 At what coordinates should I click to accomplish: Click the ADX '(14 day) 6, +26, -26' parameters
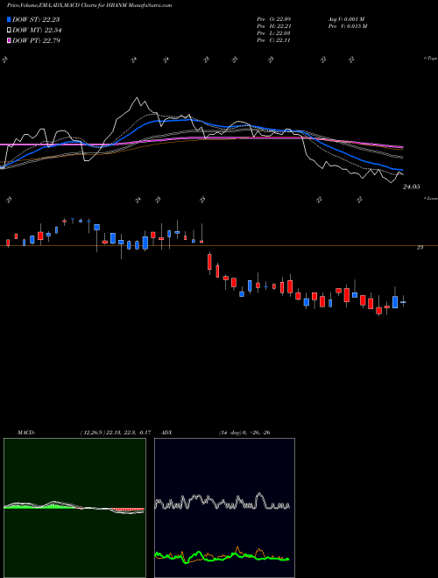[x=244, y=432]
